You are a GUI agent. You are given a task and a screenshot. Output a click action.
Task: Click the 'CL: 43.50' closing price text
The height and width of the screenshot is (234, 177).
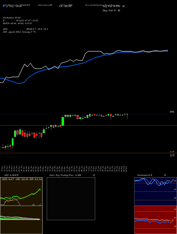[64, 7]
